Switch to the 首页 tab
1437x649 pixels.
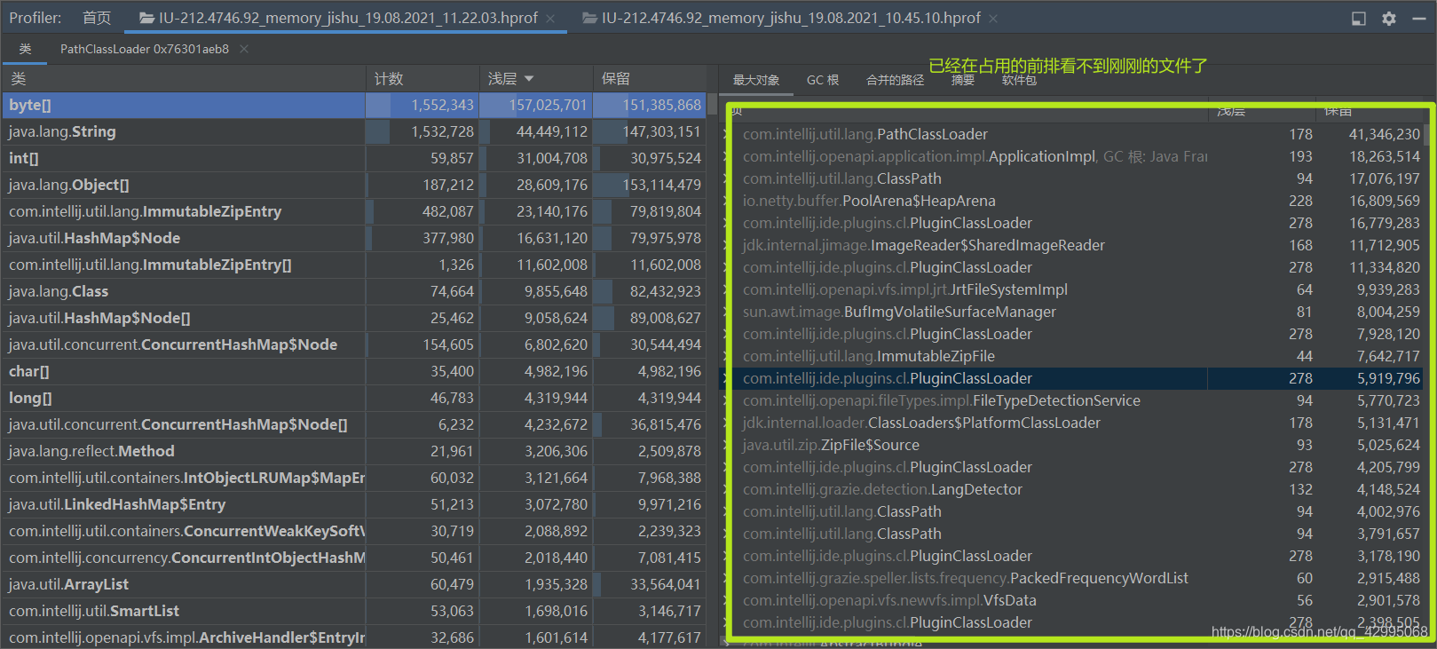pyautogui.click(x=97, y=18)
